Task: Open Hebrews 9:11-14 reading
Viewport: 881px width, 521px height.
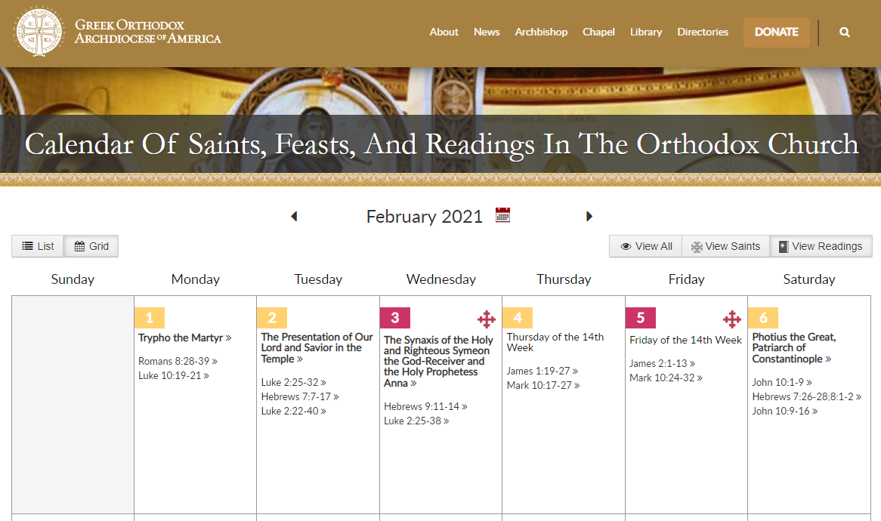Action: click(x=425, y=406)
